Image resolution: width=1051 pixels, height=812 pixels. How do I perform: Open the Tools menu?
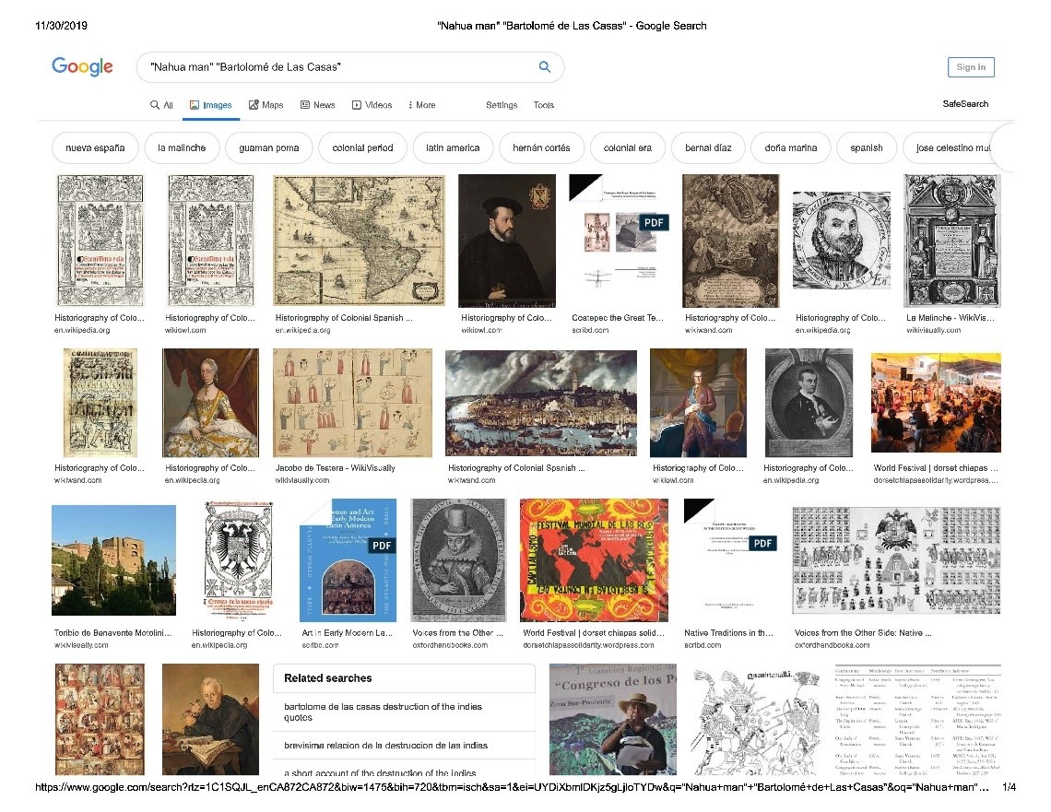[544, 105]
